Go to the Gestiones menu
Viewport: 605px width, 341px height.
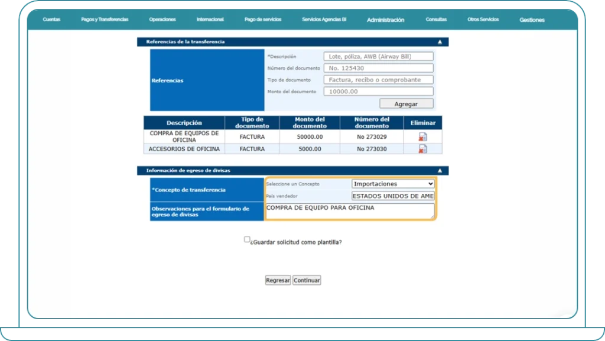pyautogui.click(x=532, y=20)
